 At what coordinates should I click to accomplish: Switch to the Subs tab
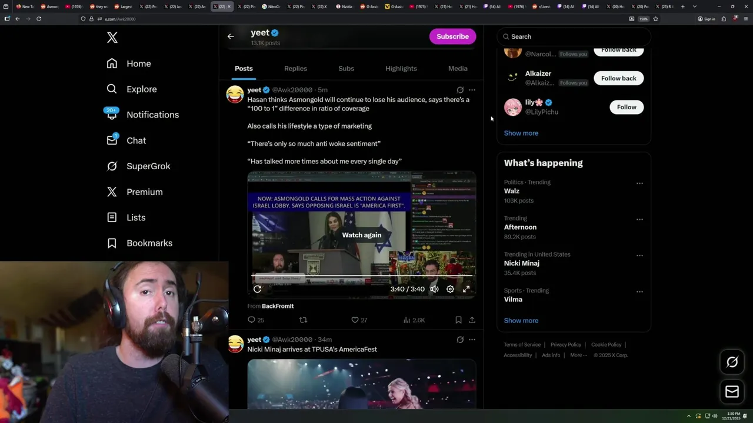coord(346,69)
